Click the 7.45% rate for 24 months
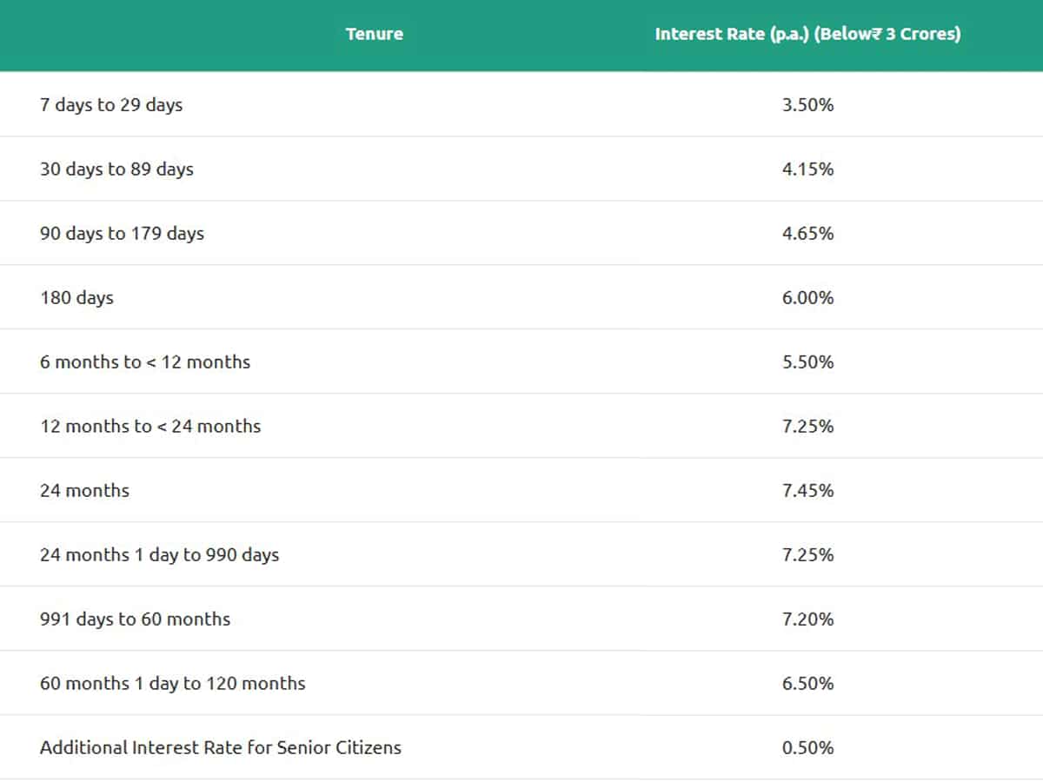This screenshot has width=1043, height=782. (x=807, y=490)
